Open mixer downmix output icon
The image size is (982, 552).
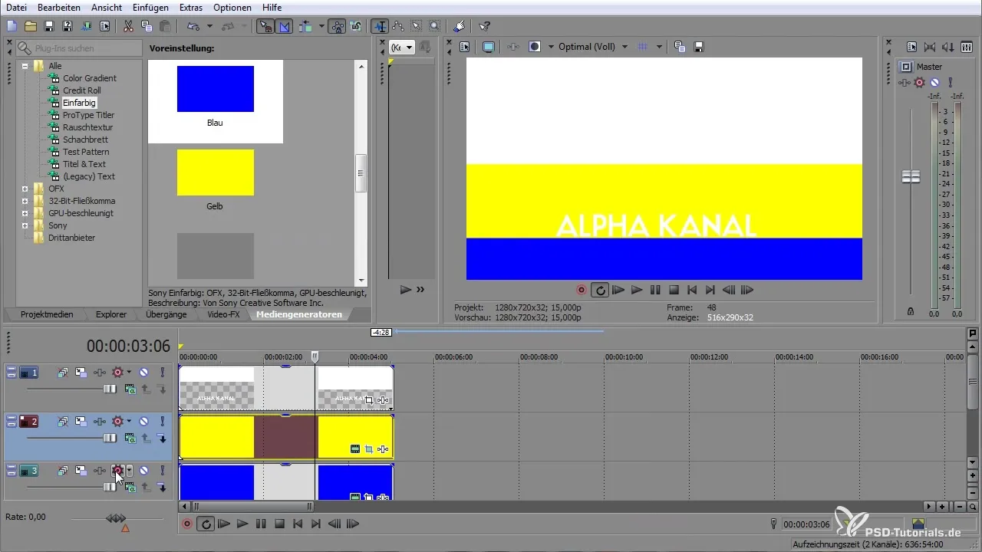pos(949,47)
